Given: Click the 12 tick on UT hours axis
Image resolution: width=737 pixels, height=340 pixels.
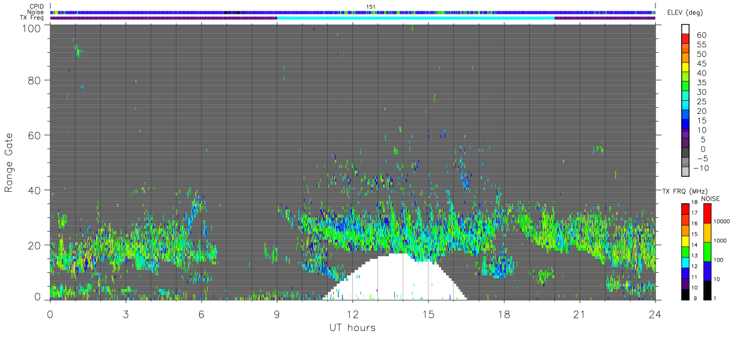Looking at the screenshot, I should coord(353,314).
